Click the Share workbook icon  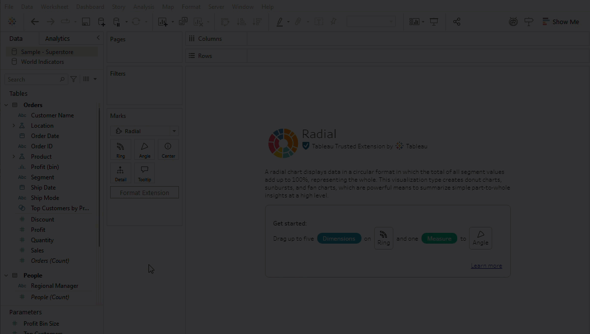[x=457, y=22]
